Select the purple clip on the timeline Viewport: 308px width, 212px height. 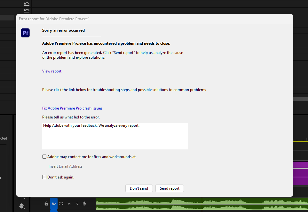pos(301,173)
